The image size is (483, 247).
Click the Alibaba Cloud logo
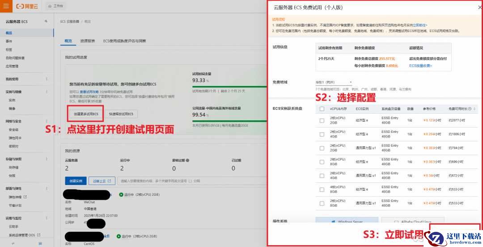(x=27, y=6)
